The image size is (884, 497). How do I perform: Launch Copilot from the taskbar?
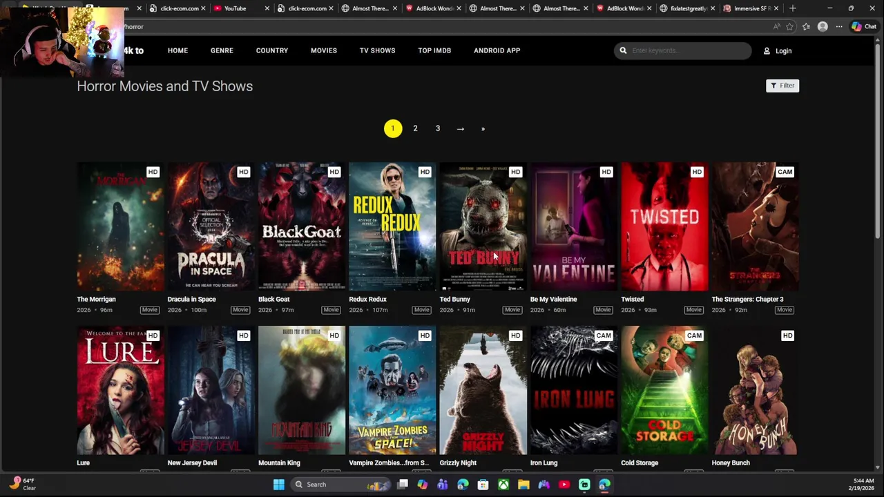(x=423, y=485)
